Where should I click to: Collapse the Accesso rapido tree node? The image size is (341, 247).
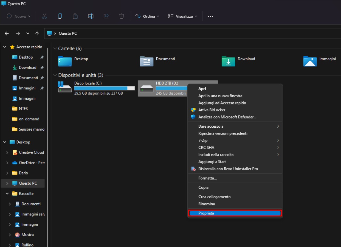5,47
